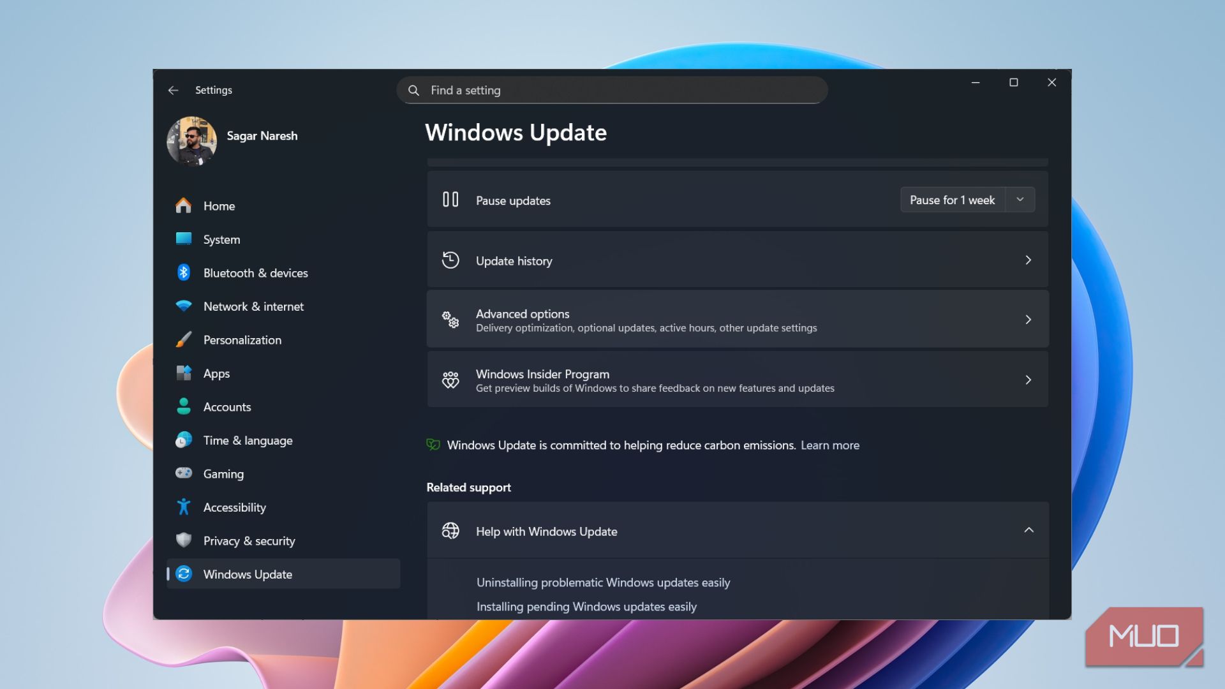Click Pause for 1 week button
The height and width of the screenshot is (689, 1225).
click(952, 200)
